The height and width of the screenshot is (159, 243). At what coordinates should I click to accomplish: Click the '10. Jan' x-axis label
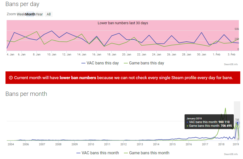[51, 54]
